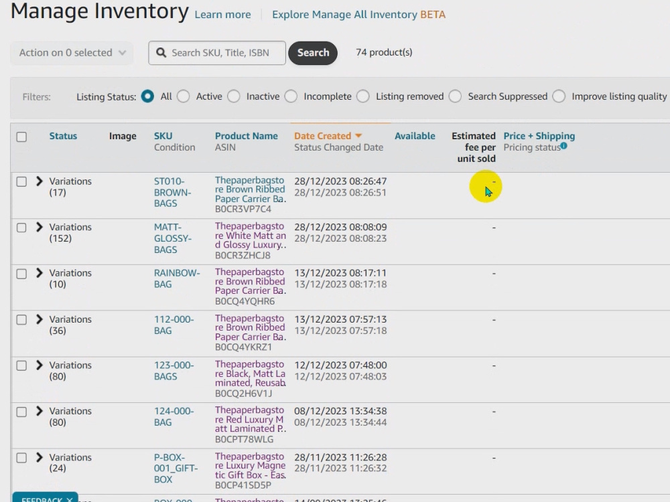Sort by the Product Name column header
The width and height of the screenshot is (670, 502).
click(246, 136)
